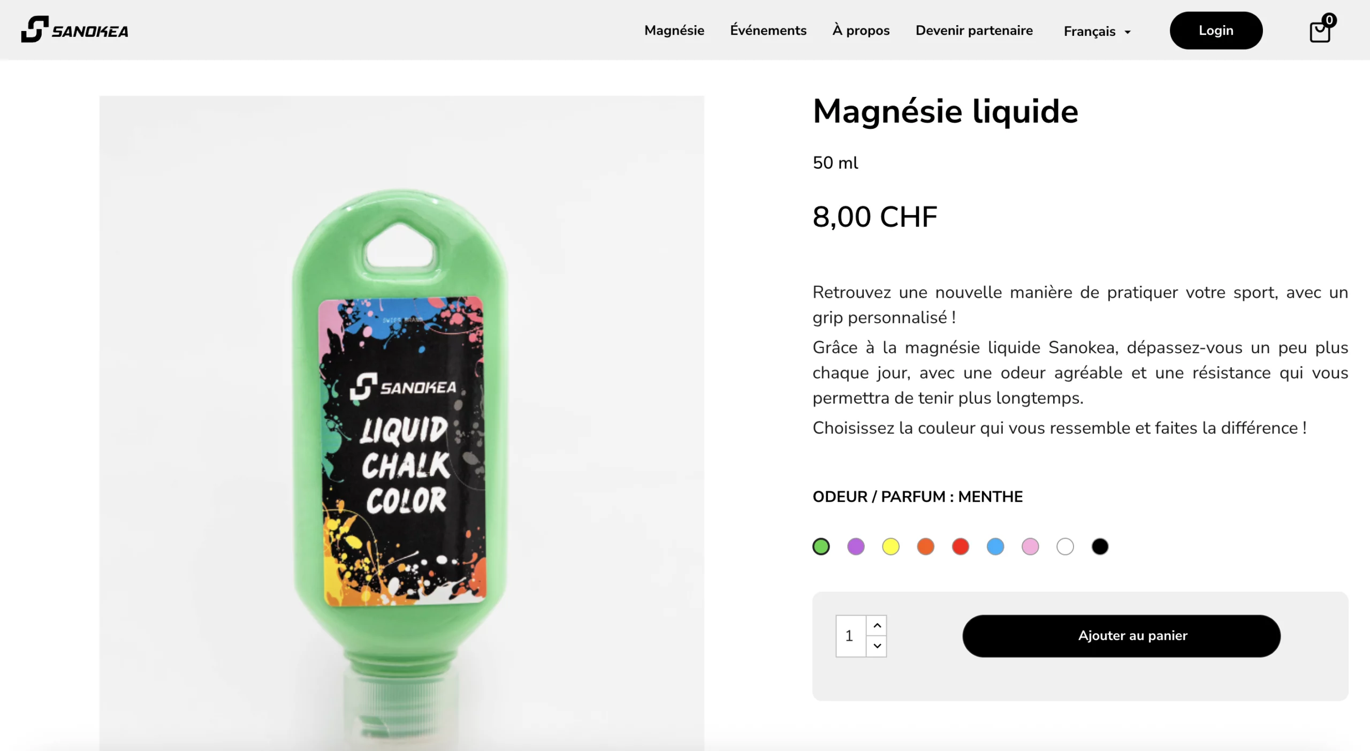
Task: Select the green menthe color option
Action: [821, 547]
